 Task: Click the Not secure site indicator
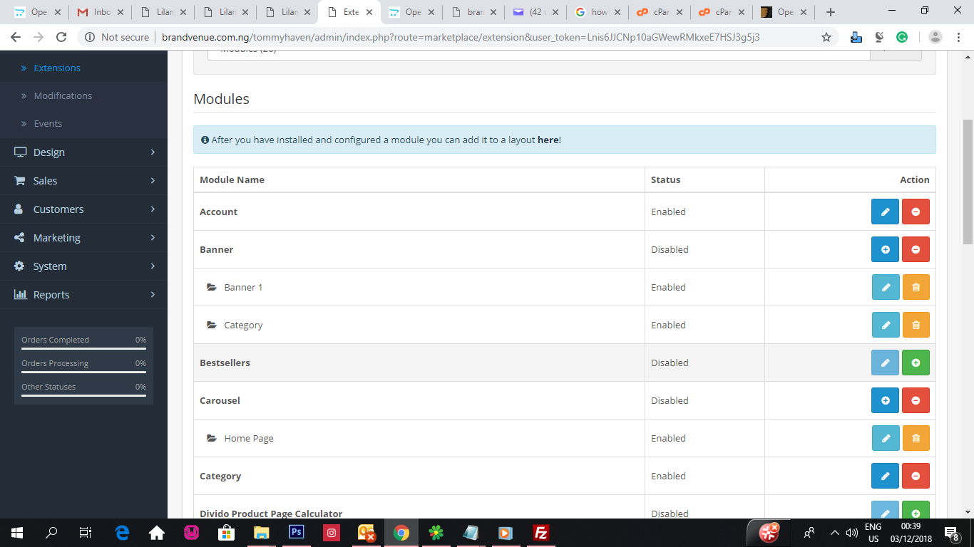pos(117,37)
